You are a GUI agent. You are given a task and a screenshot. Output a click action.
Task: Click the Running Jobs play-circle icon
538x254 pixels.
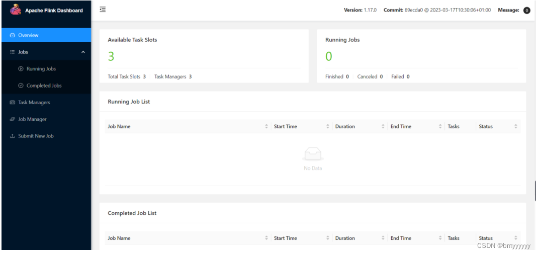coord(21,68)
